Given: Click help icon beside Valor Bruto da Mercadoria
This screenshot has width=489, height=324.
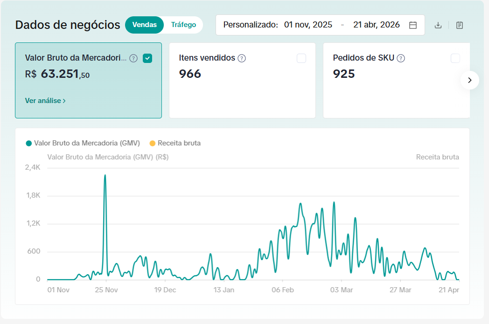Looking at the screenshot, I should coord(133,58).
